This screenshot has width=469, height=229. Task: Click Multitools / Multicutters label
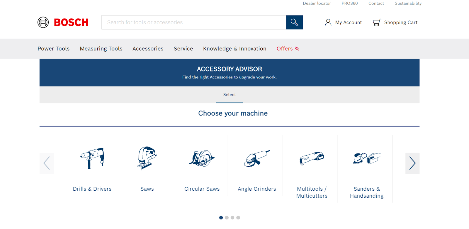312,192
